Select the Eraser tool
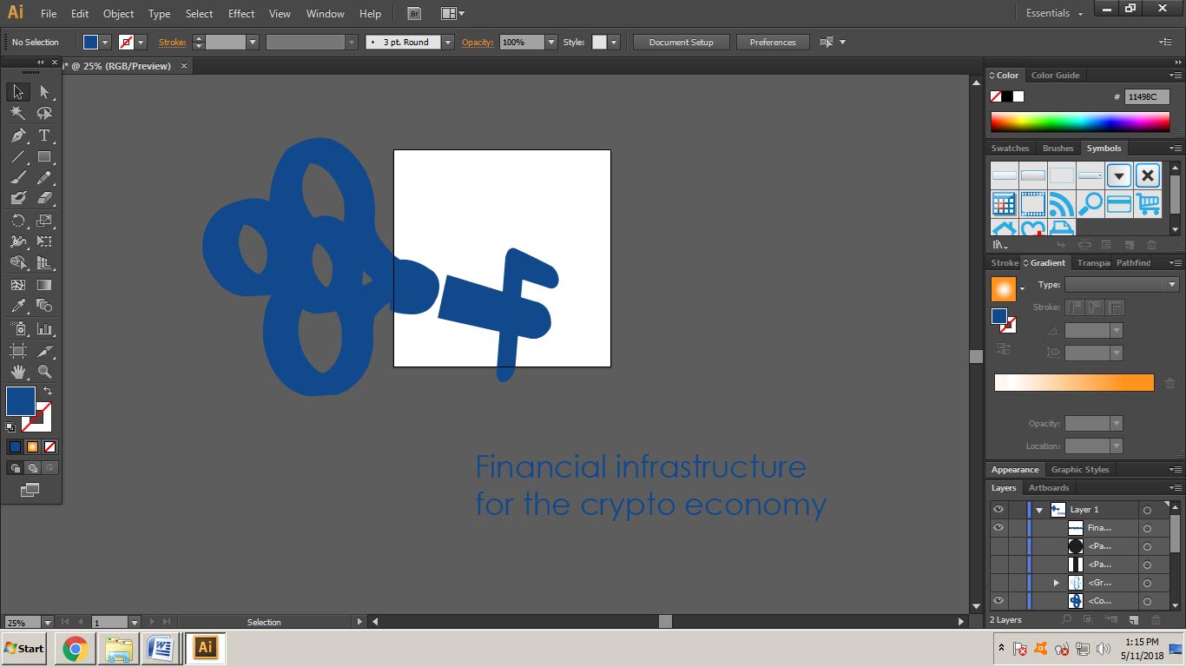Image resolution: width=1186 pixels, height=667 pixels. pyautogui.click(x=44, y=199)
